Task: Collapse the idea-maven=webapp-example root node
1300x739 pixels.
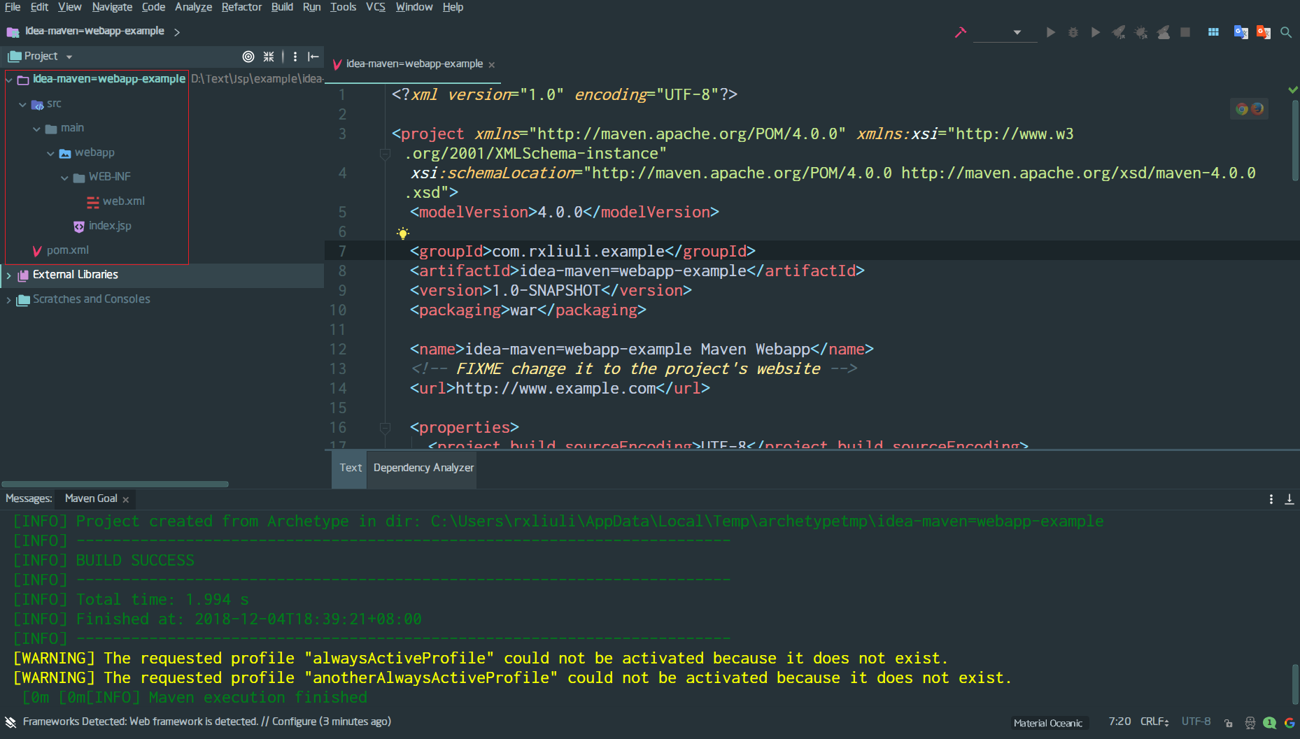Action: point(9,80)
